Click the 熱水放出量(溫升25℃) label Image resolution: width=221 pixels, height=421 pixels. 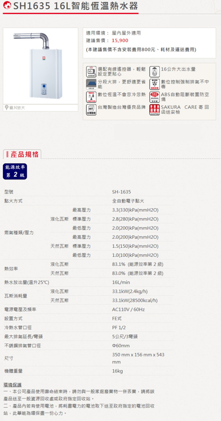tap(27, 282)
